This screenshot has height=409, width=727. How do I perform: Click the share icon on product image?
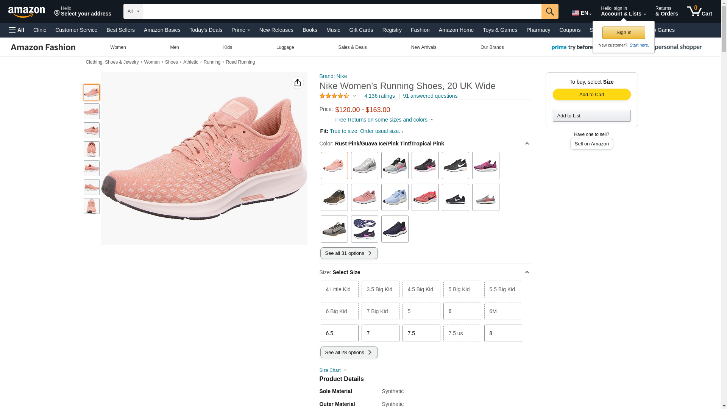tap(297, 83)
